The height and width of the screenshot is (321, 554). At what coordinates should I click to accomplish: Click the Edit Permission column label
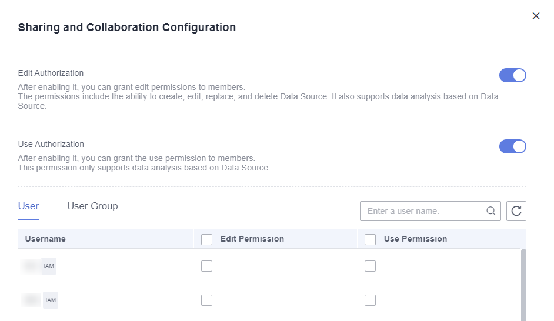coord(252,239)
